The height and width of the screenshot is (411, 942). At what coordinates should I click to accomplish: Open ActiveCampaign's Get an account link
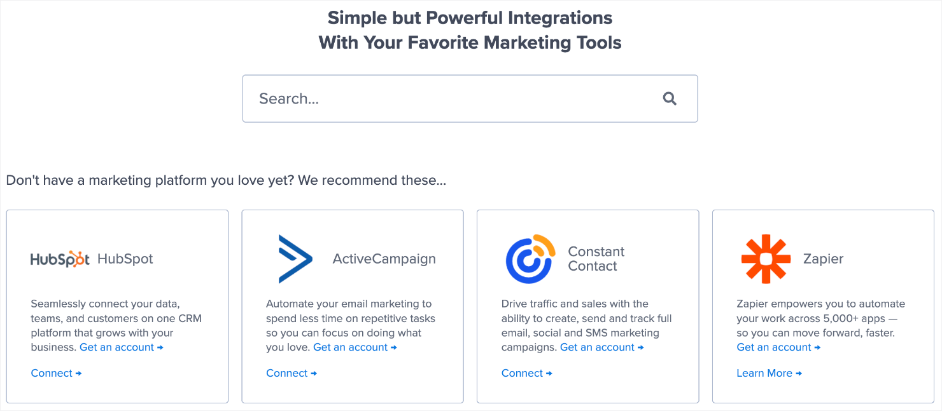(355, 347)
